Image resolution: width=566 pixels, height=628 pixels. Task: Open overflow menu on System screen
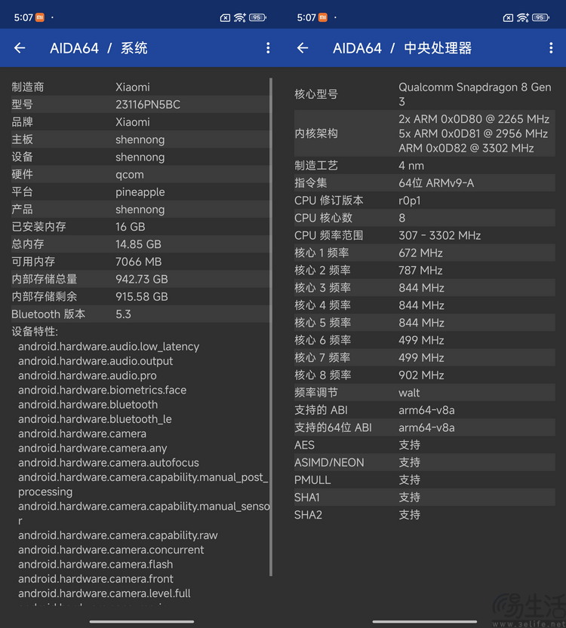pyautogui.click(x=268, y=48)
